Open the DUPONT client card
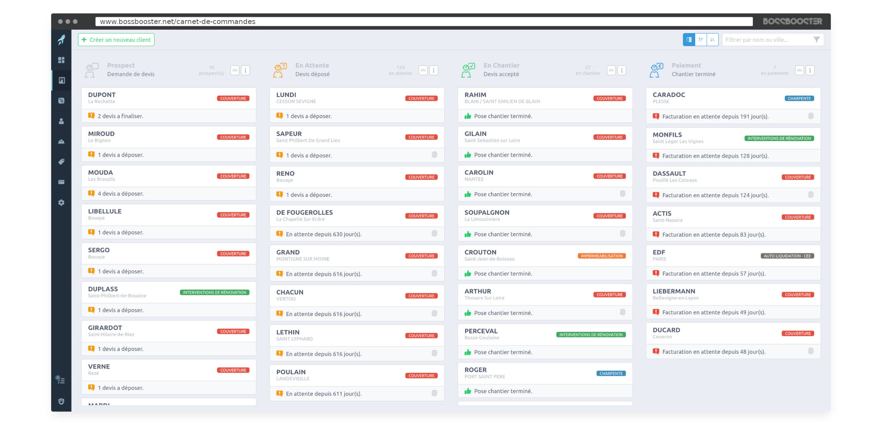 [169, 105]
